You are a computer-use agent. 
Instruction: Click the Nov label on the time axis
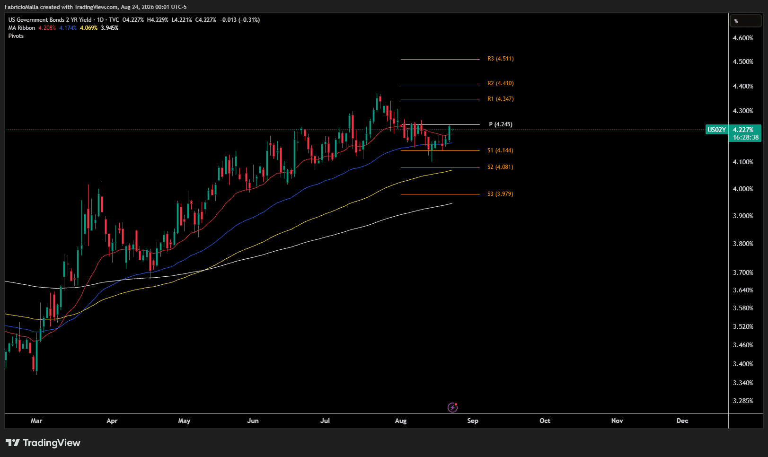[617, 421]
